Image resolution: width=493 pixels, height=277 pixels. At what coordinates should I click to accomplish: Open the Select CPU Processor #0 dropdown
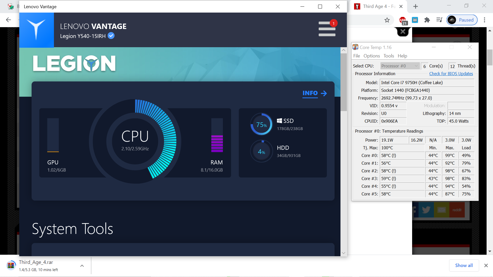pos(400,66)
